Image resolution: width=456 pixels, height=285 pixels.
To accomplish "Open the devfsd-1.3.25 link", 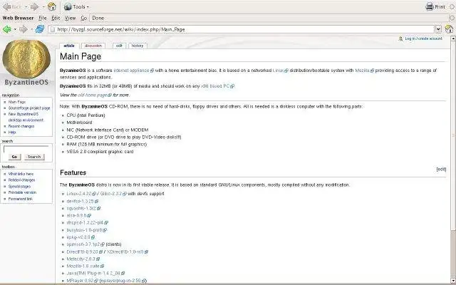I will click(83, 201).
